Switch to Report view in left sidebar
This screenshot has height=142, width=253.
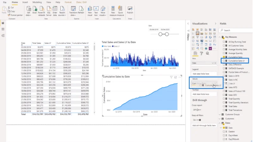point(3,23)
